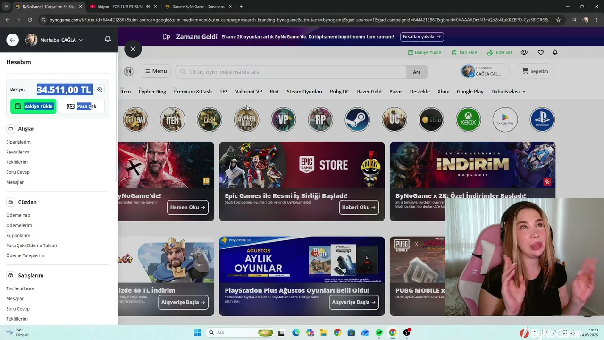
Task: Click the Gold Bar round icon
Action: (135, 119)
